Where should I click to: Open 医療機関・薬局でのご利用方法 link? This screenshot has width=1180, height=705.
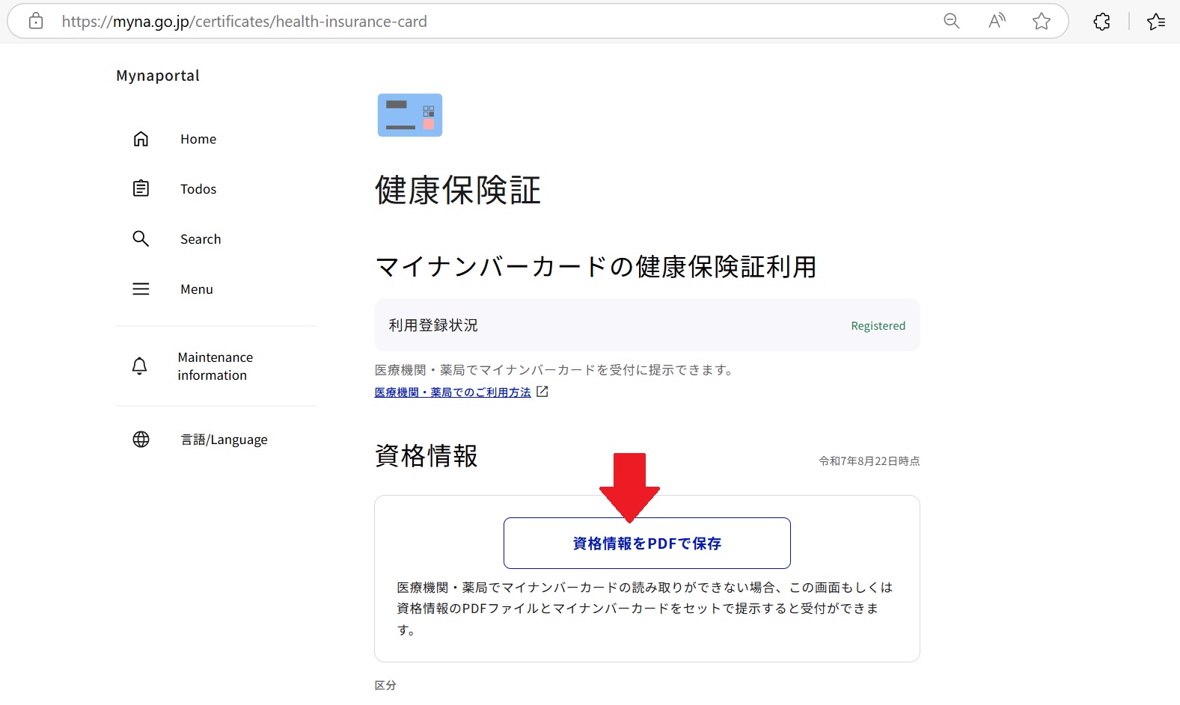click(453, 392)
